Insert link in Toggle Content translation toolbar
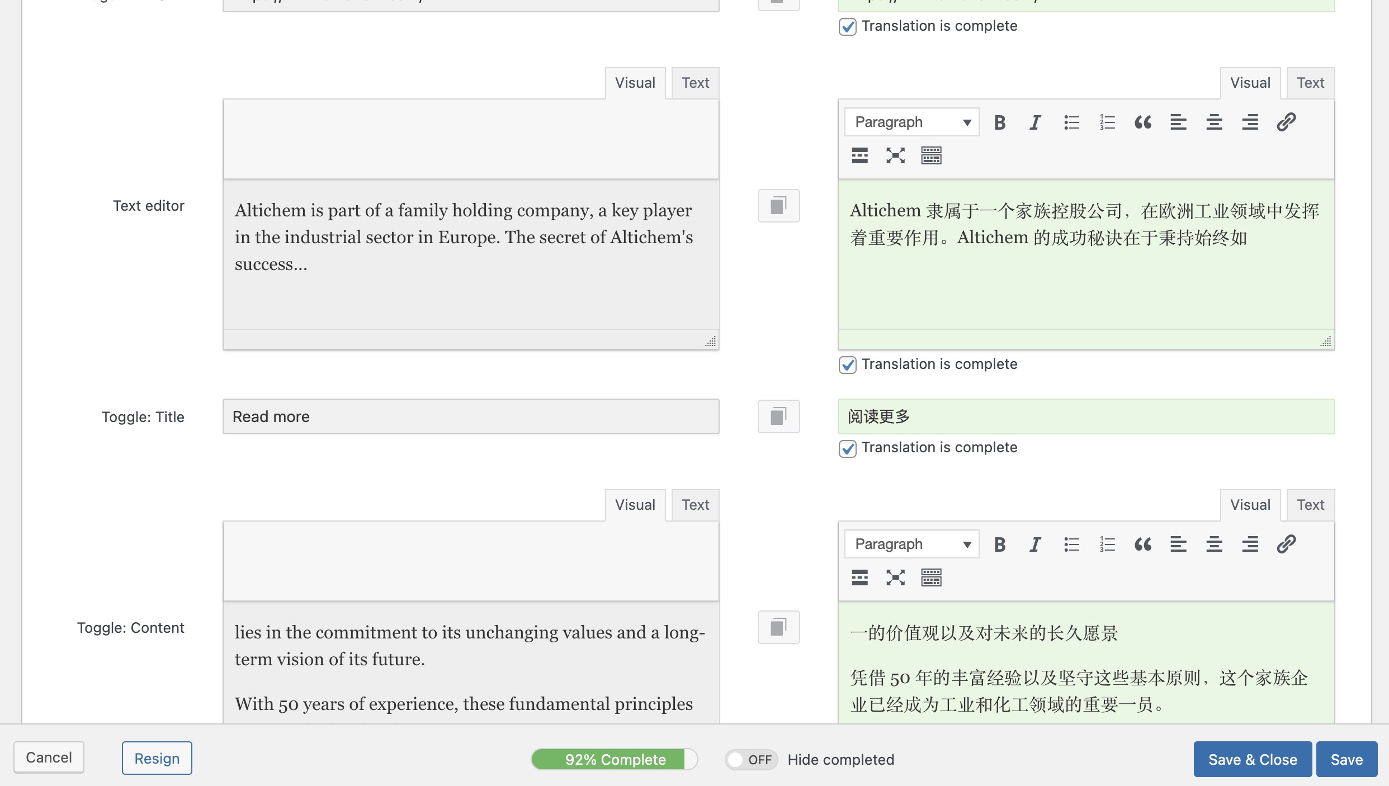The width and height of the screenshot is (1389, 786). tap(1286, 544)
